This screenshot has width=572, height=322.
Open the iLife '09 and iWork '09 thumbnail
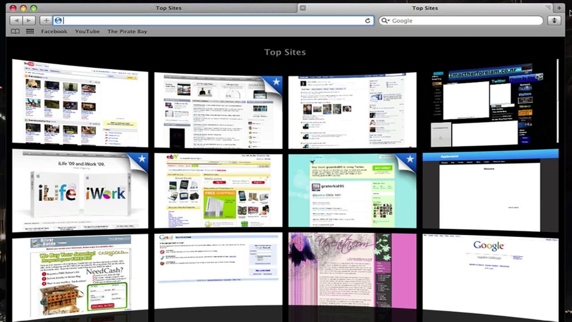click(x=80, y=191)
